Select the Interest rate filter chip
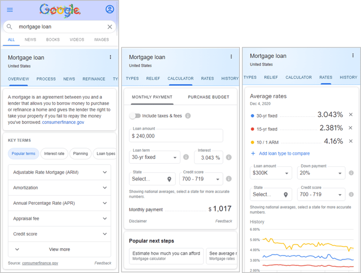361x273 pixels. 54,153
